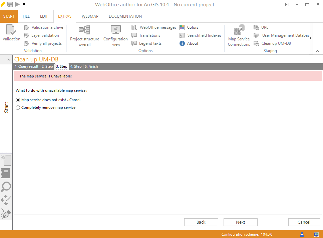The height and width of the screenshot is (238, 323).
Task: Open the EDIT tab
Action: pyautogui.click(x=44, y=16)
